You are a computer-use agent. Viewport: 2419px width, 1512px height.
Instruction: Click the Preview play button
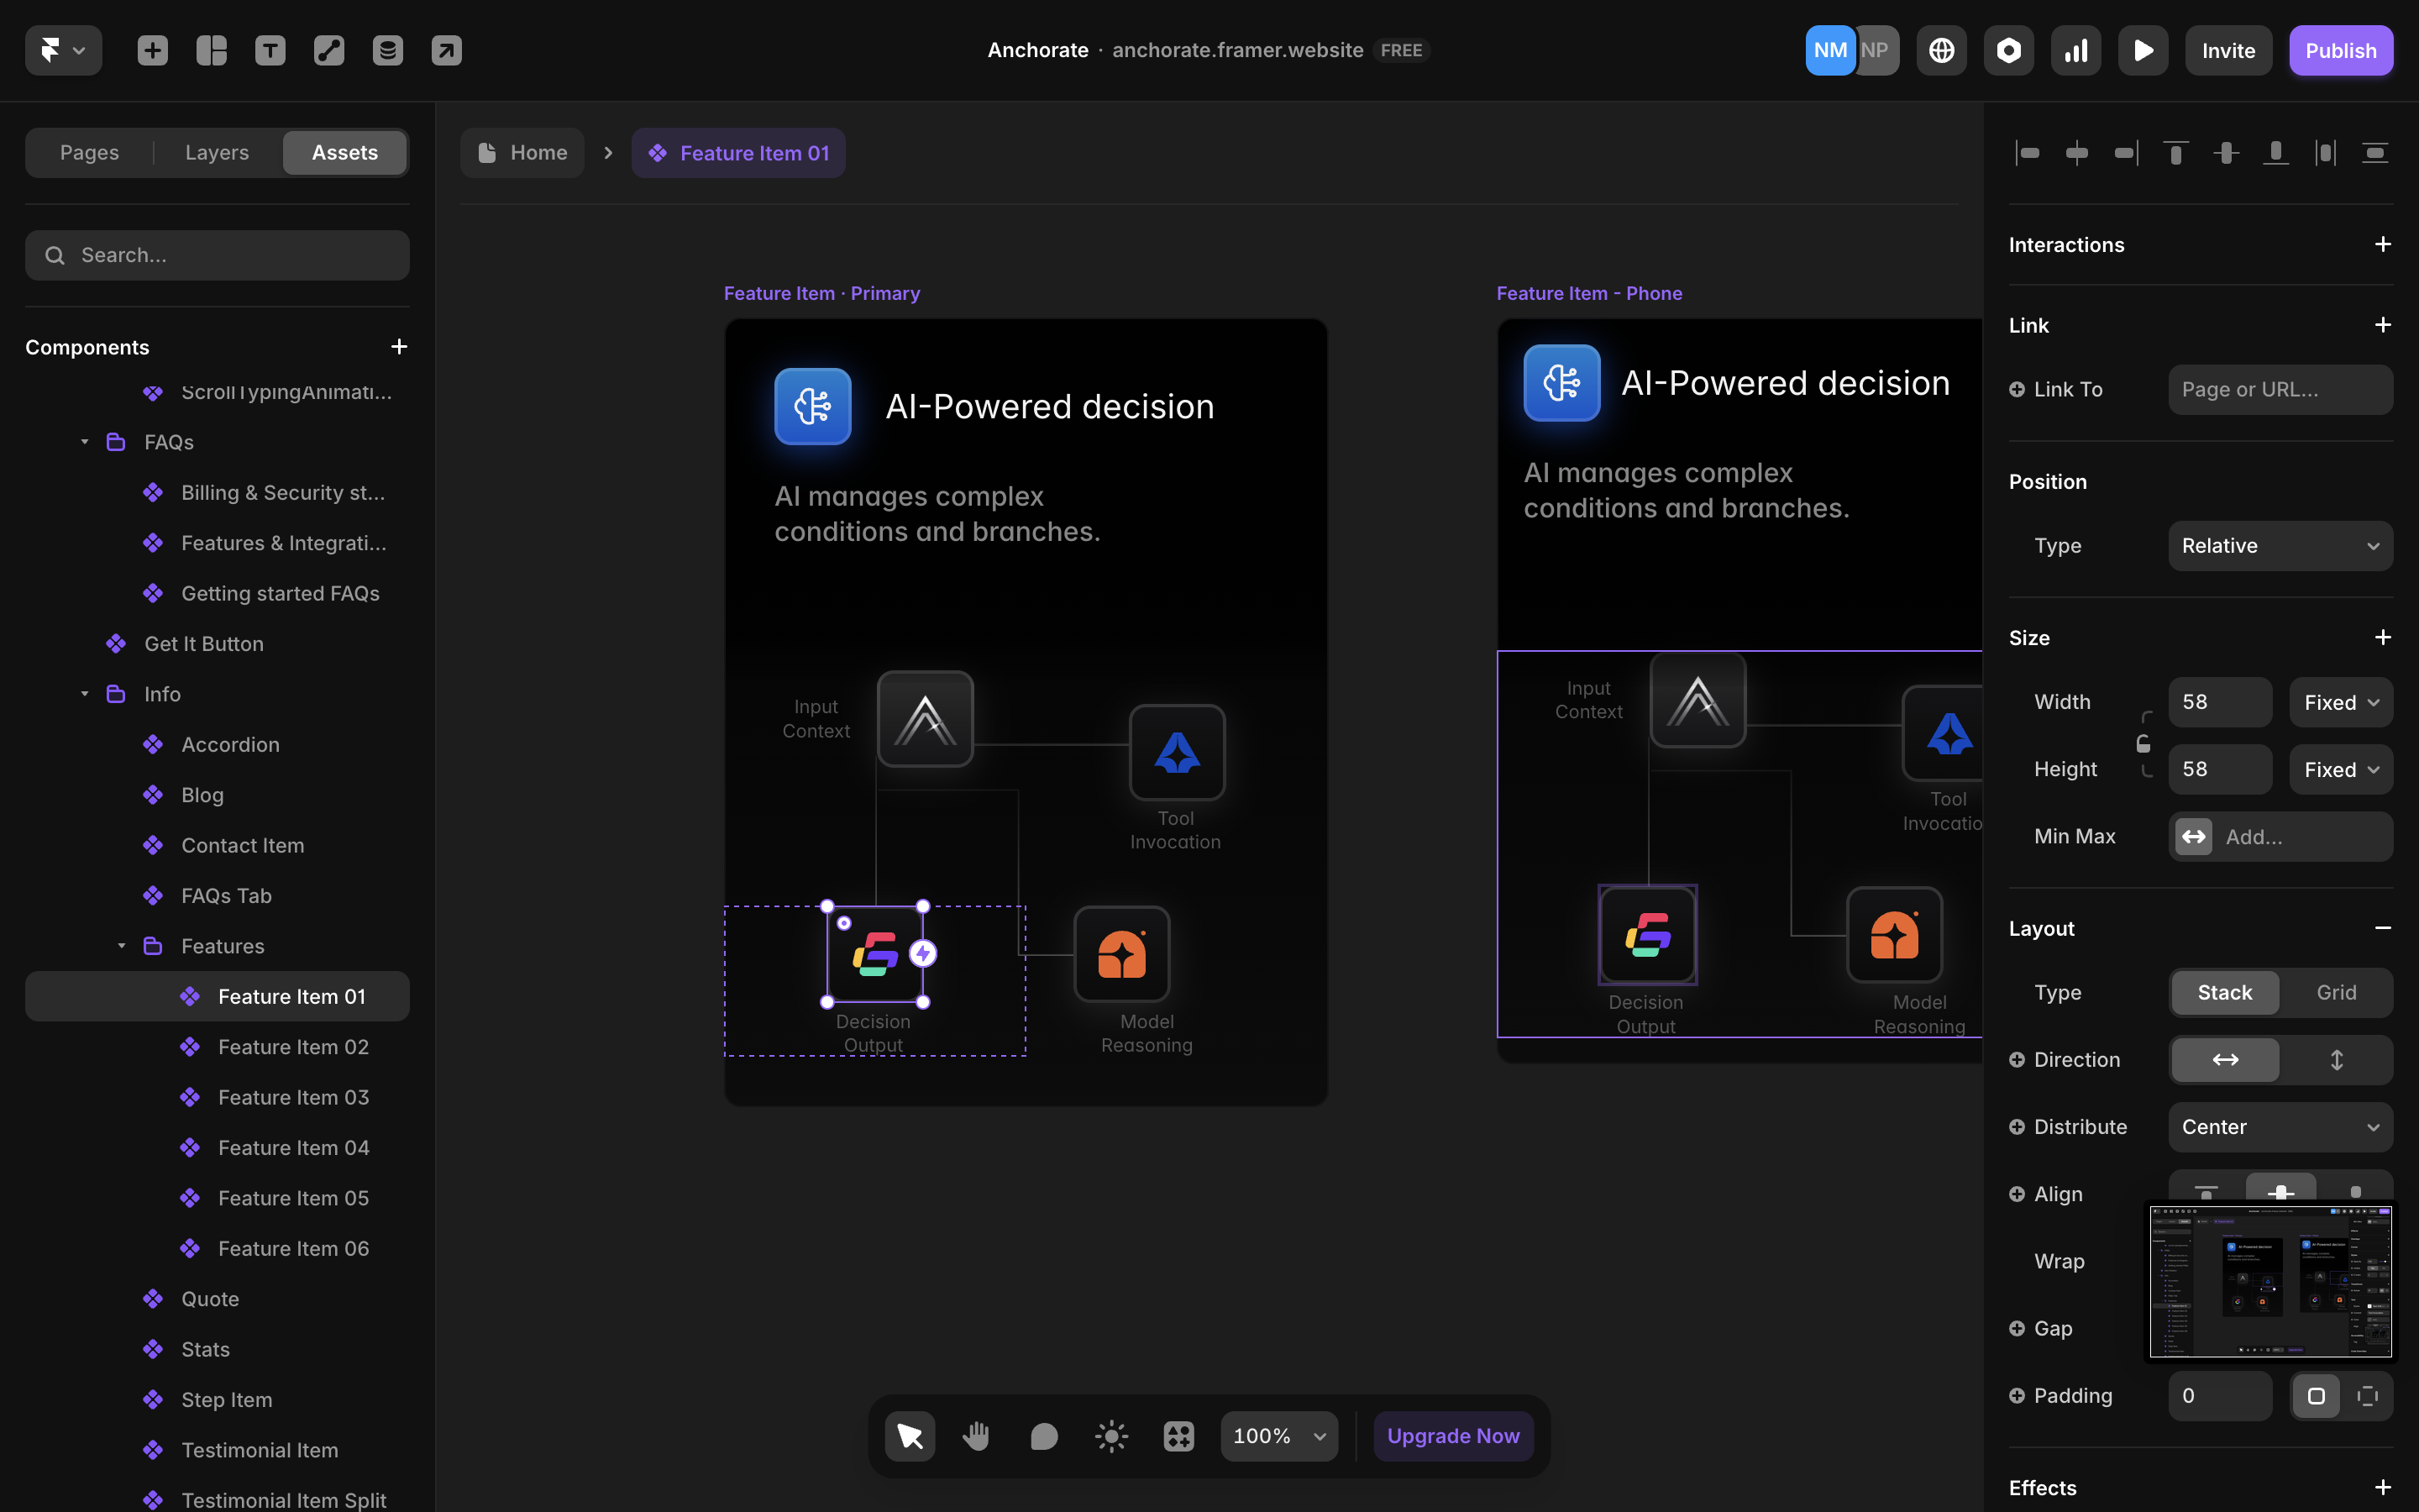[x=2142, y=50]
